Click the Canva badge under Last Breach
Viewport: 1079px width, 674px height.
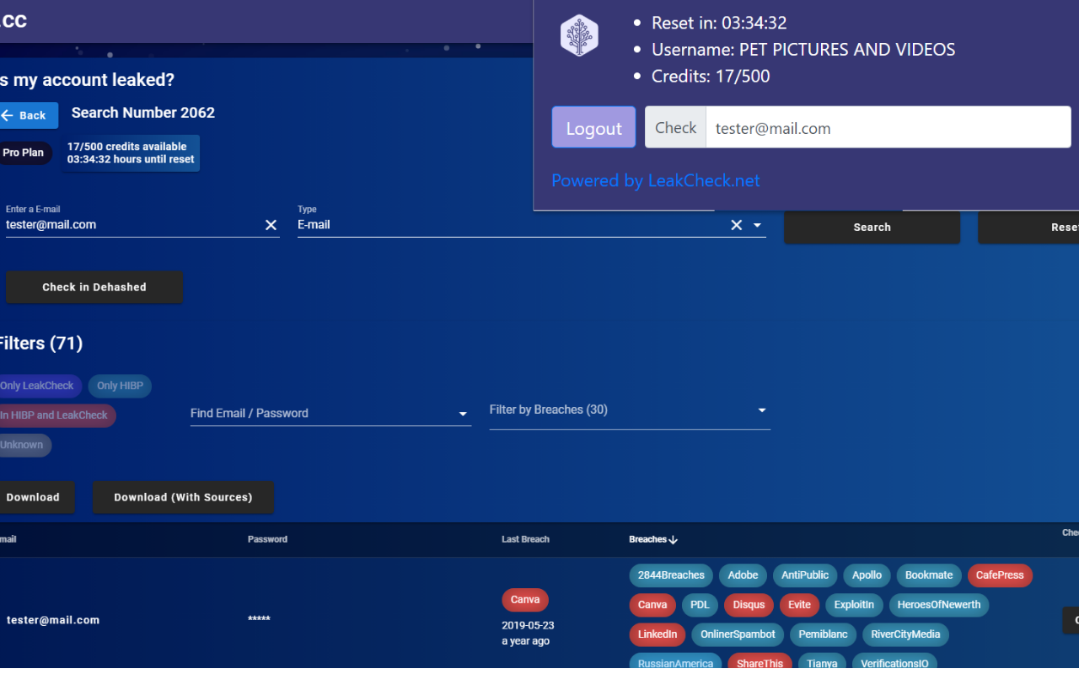coord(524,599)
